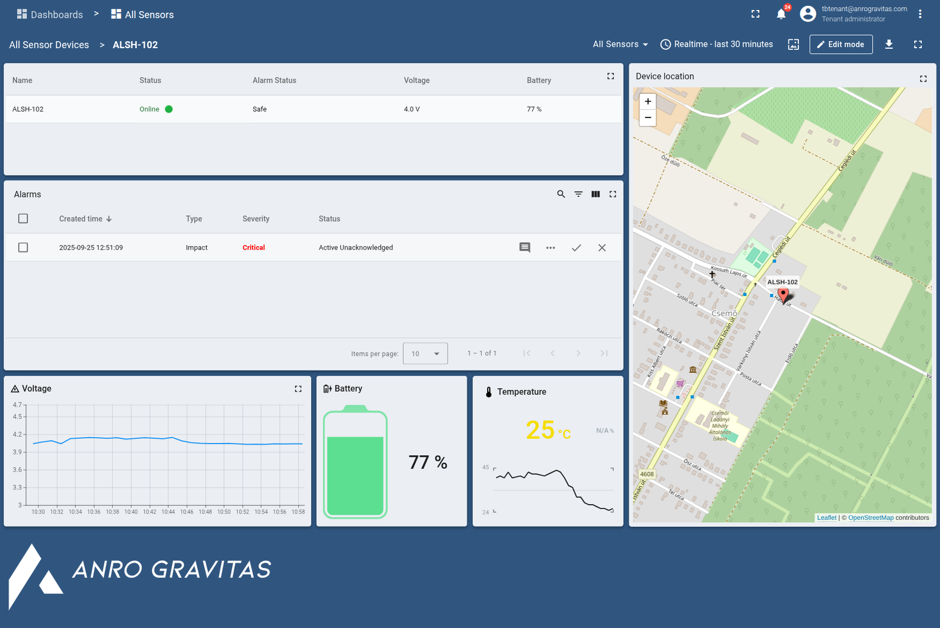
Task: Check the Impact alarm row checkbox
Action: [23, 248]
